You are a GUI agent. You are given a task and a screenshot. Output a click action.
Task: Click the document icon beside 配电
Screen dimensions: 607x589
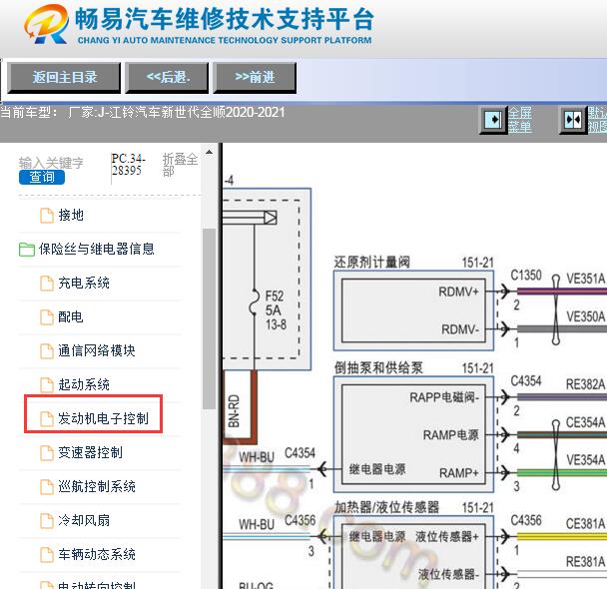(x=47, y=317)
